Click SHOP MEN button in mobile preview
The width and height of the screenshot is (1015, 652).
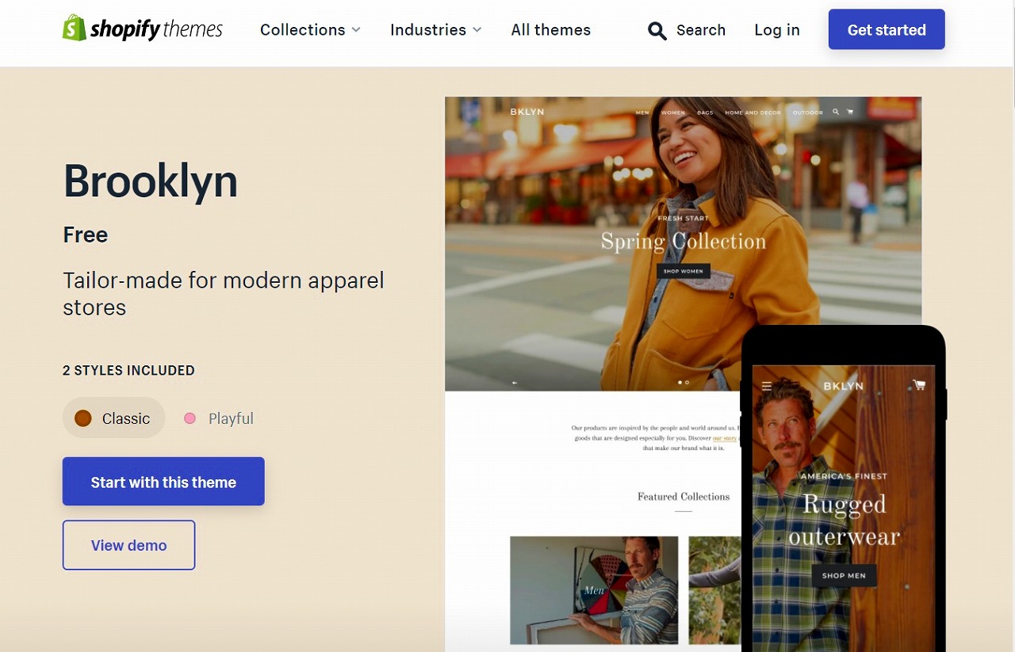844,575
